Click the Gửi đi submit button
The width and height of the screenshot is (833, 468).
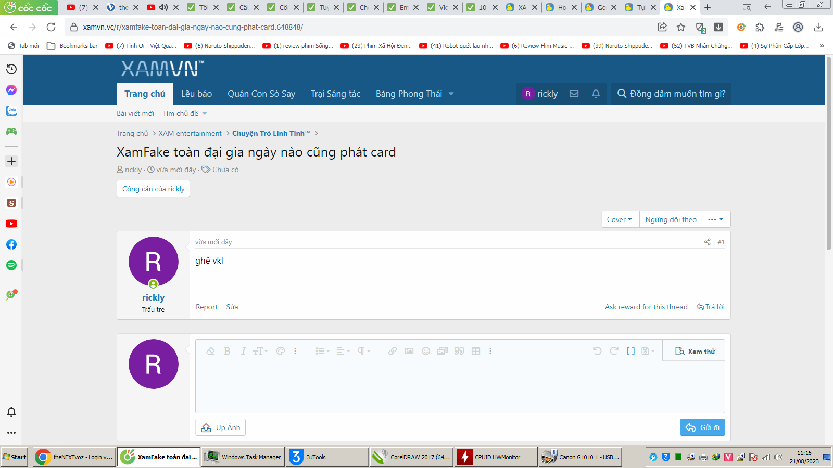coord(702,427)
